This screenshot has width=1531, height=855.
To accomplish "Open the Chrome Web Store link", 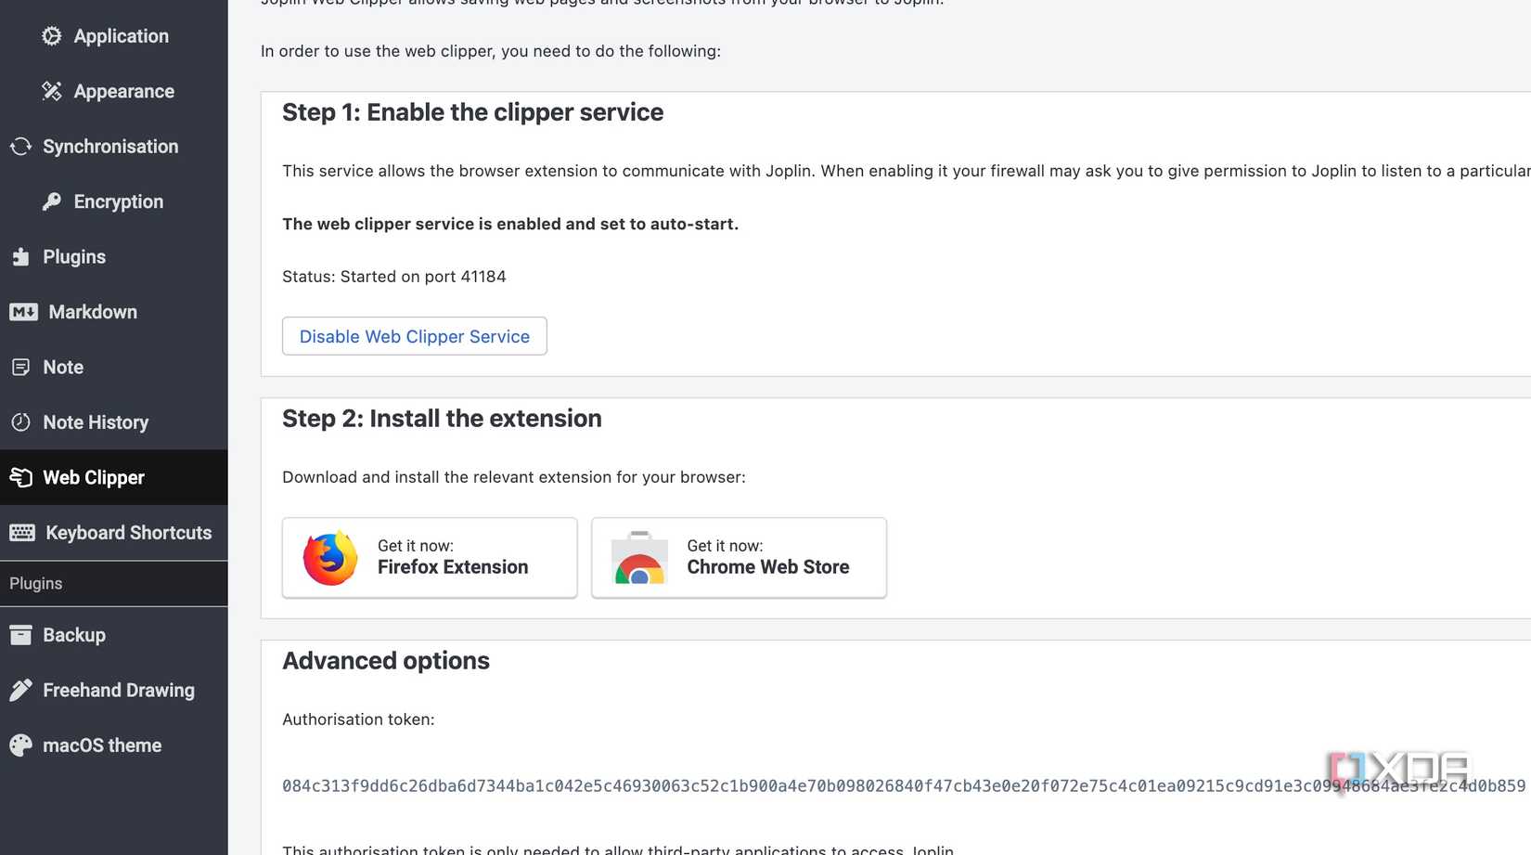I will coord(767,567).
